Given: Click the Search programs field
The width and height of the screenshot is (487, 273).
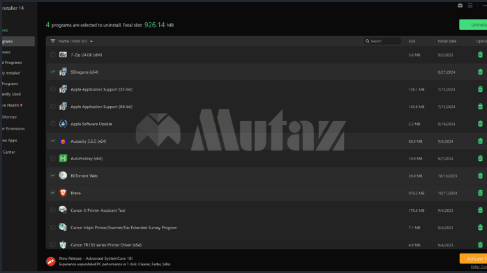Looking at the screenshot, I should pos(382,41).
